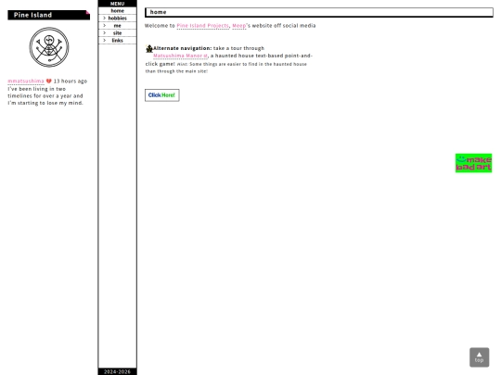Viewport: 501px width, 375px height.
Task: Click the MENU header label
Action: tap(117, 4)
